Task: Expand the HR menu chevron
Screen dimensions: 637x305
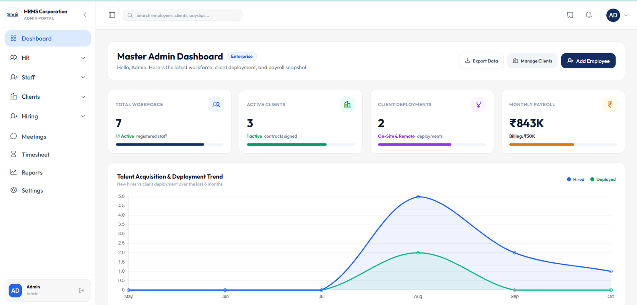Action: click(x=83, y=58)
